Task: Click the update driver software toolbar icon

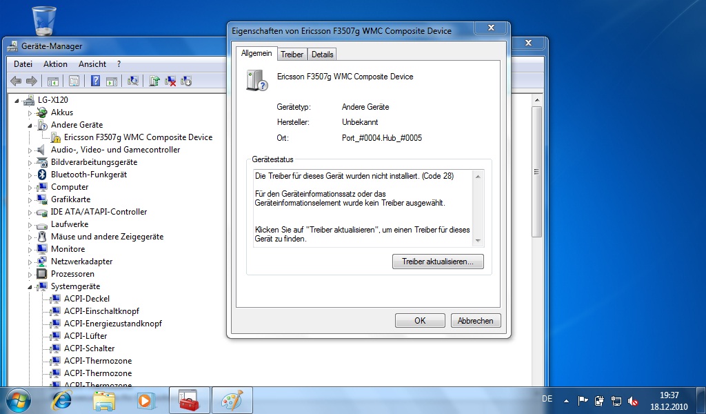Action: coord(154,81)
